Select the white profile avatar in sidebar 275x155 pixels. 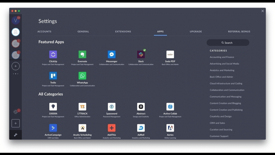click(x=15, y=32)
